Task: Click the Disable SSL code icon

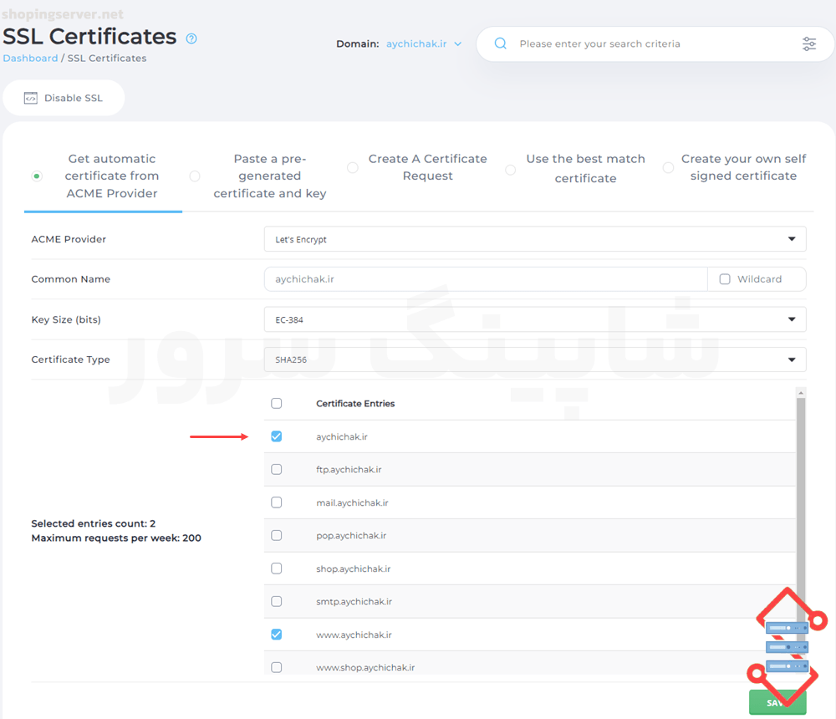Action: pos(31,98)
